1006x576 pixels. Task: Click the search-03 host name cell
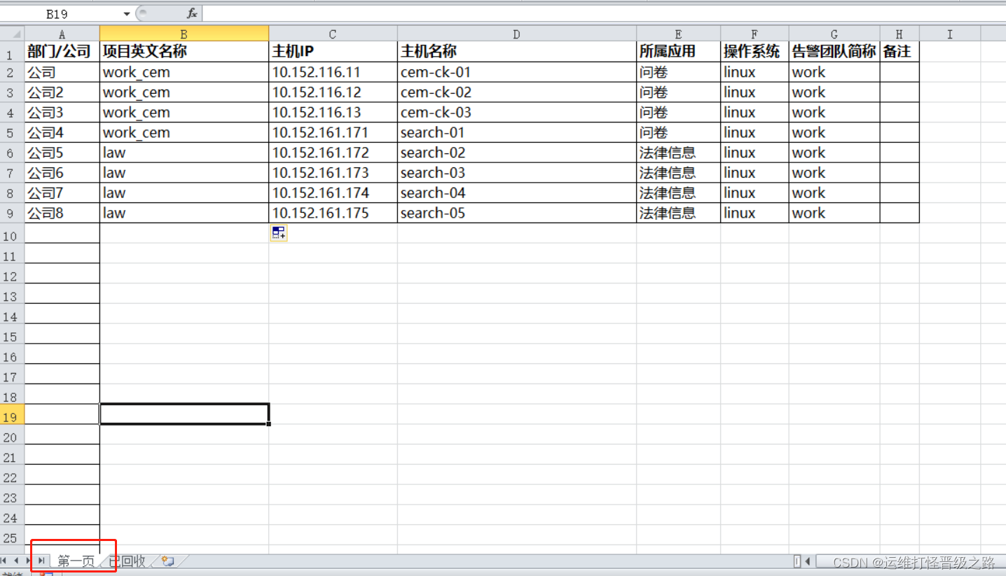coord(517,173)
